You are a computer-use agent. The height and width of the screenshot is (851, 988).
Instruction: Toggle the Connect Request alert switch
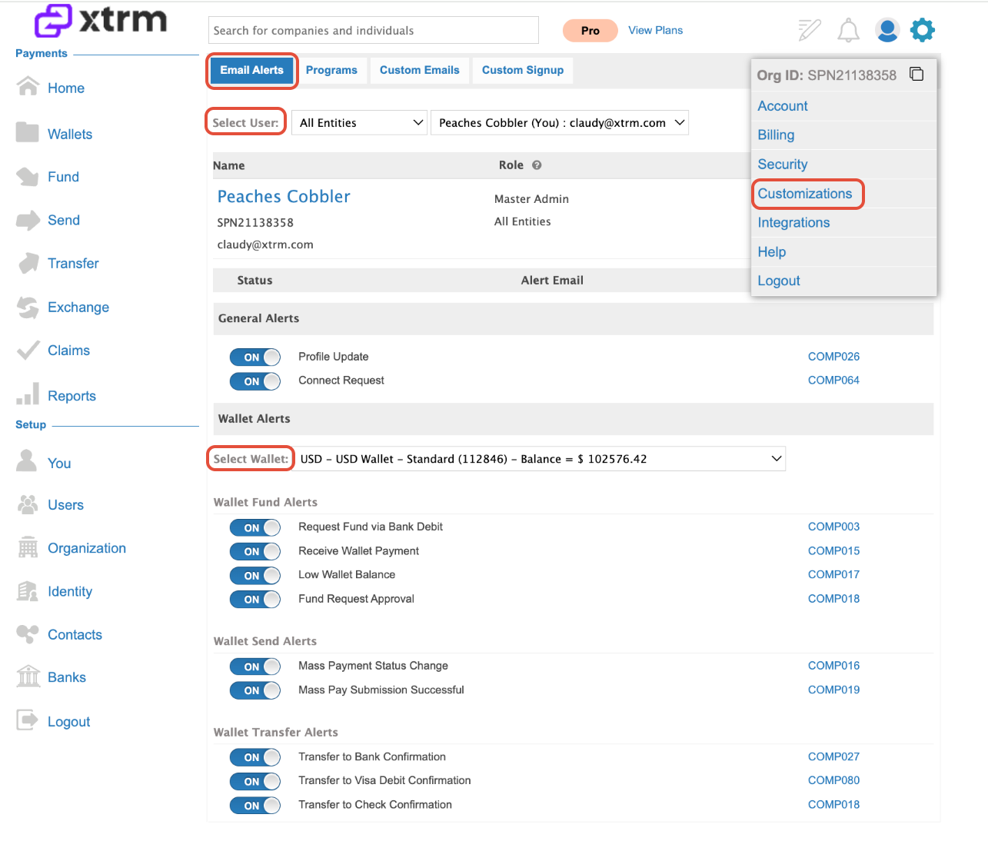(x=255, y=381)
